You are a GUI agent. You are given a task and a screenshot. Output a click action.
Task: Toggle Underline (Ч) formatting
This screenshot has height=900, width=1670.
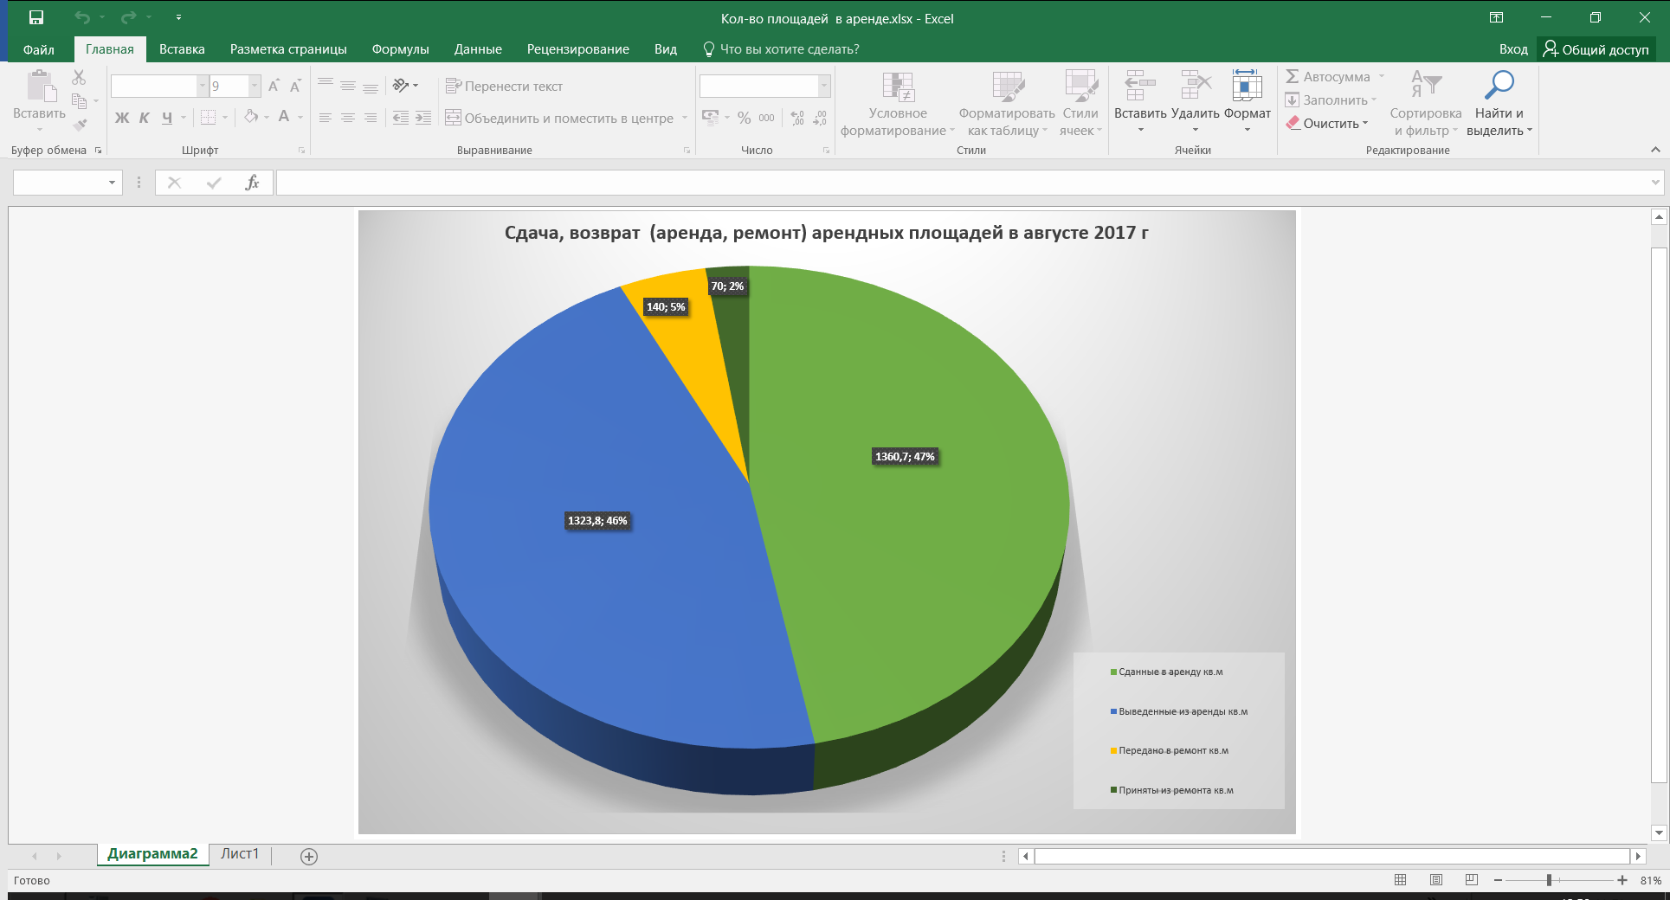[167, 118]
